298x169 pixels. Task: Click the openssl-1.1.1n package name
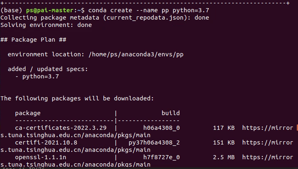click(x=41, y=158)
